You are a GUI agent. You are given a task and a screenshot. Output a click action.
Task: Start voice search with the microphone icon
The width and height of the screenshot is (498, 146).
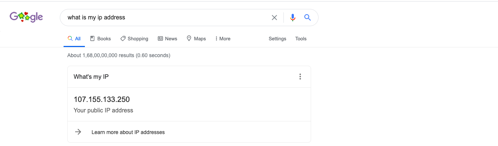pyautogui.click(x=293, y=18)
